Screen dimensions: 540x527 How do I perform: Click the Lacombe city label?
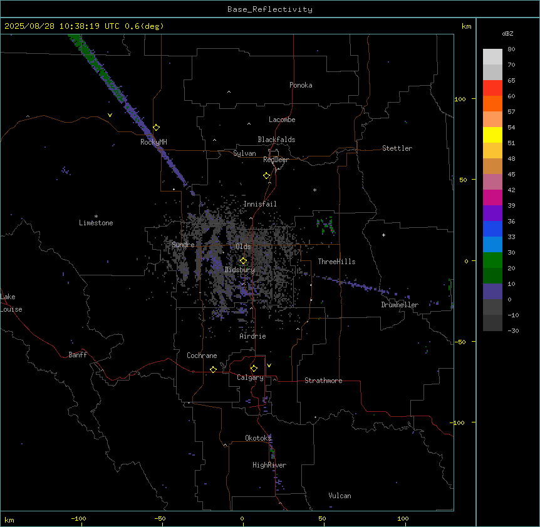click(x=282, y=120)
